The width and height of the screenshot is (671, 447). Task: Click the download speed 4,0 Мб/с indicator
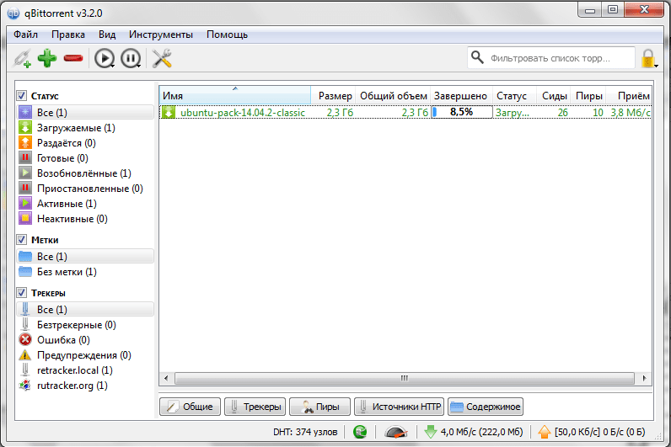click(474, 432)
